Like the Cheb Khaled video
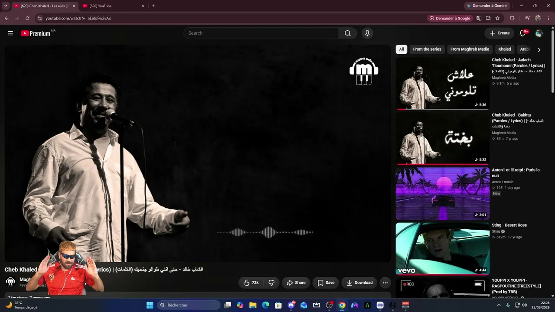 coord(251,283)
